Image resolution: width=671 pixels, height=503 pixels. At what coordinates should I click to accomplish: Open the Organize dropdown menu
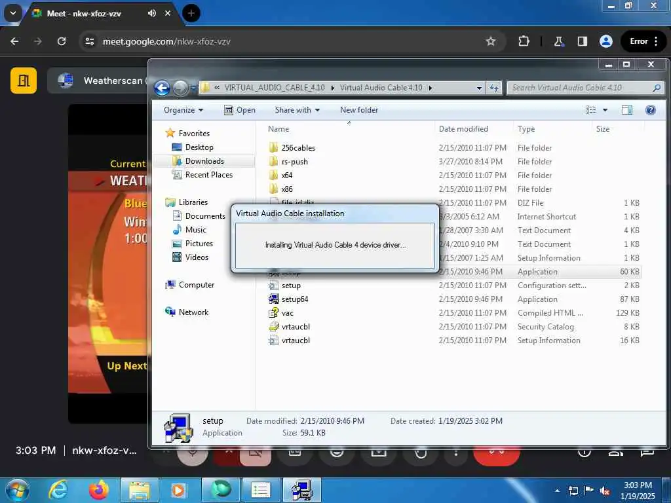coord(183,110)
